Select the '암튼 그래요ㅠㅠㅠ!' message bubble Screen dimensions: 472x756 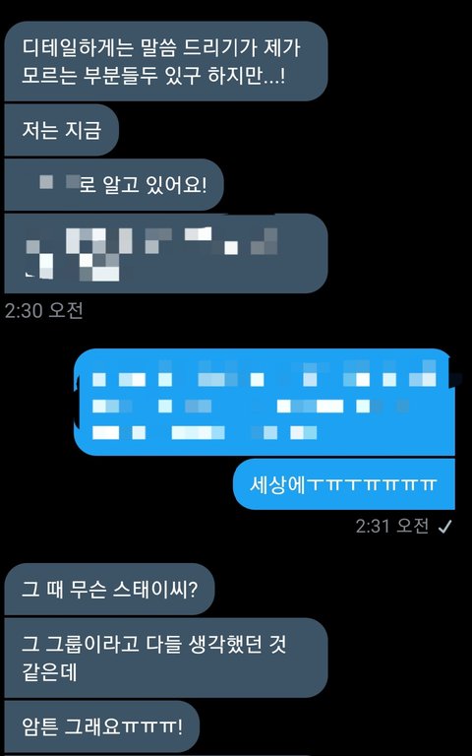(x=102, y=726)
